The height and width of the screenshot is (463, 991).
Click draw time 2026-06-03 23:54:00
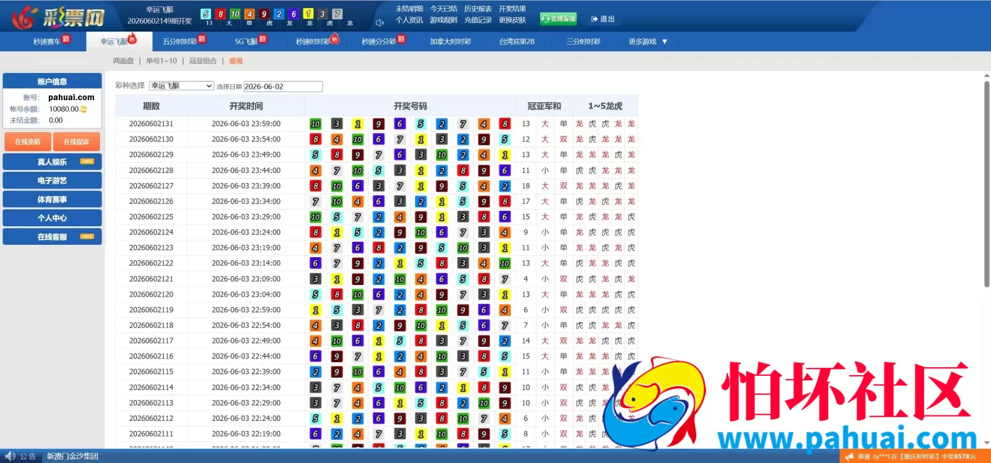coord(246,139)
